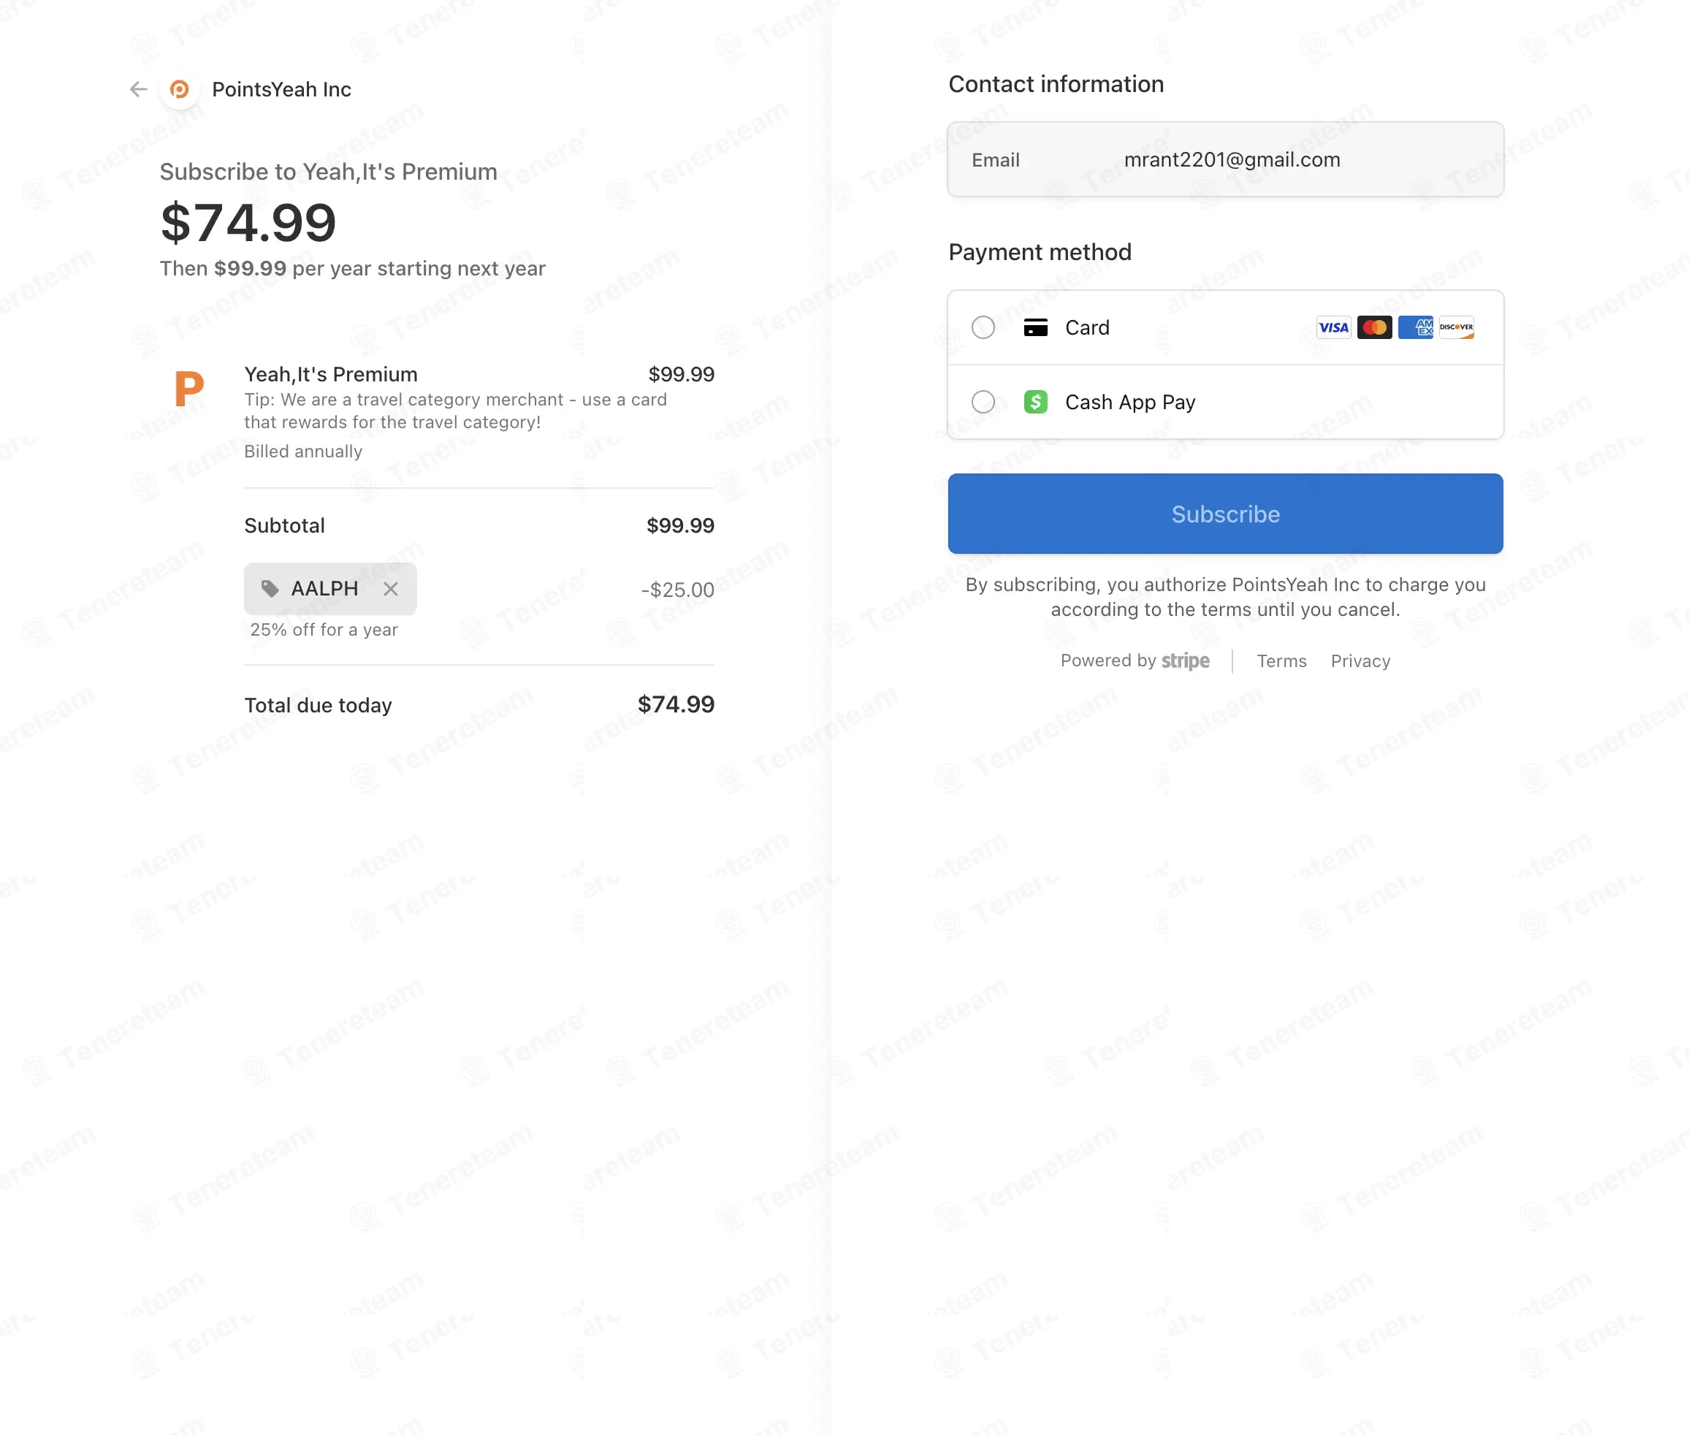
Task: Select the Cash App Pay radio button
Action: 983,402
